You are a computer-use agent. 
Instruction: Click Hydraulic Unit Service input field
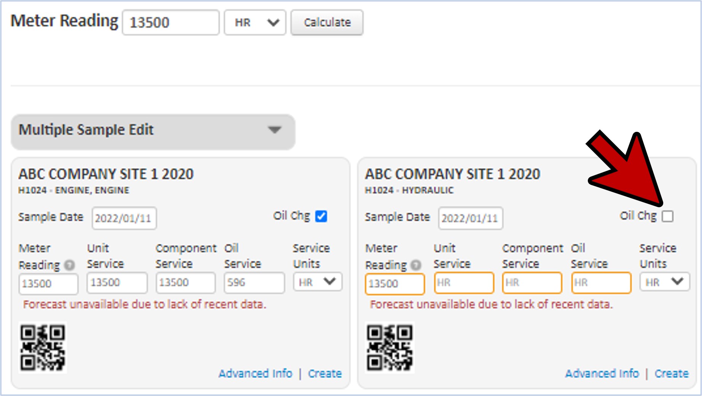(x=464, y=283)
